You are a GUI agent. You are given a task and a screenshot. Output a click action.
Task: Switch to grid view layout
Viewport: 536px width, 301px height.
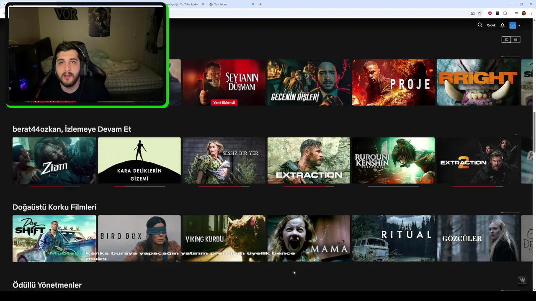click(x=515, y=39)
